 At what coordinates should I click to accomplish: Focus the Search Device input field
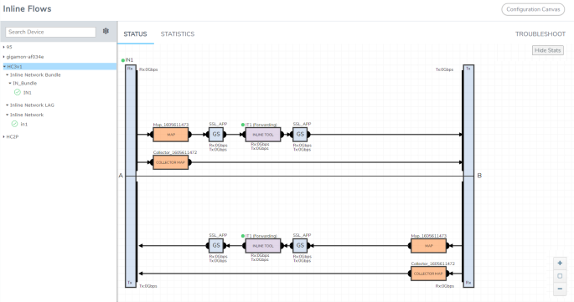[50, 32]
